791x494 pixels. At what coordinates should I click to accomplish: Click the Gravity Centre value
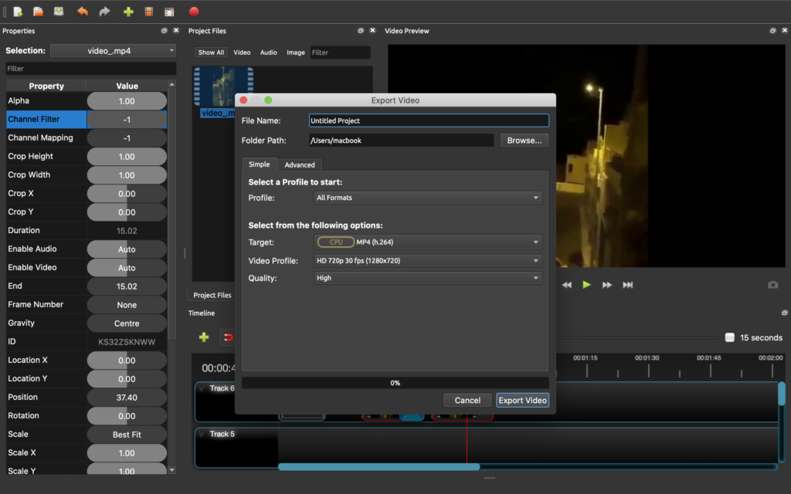tap(127, 323)
